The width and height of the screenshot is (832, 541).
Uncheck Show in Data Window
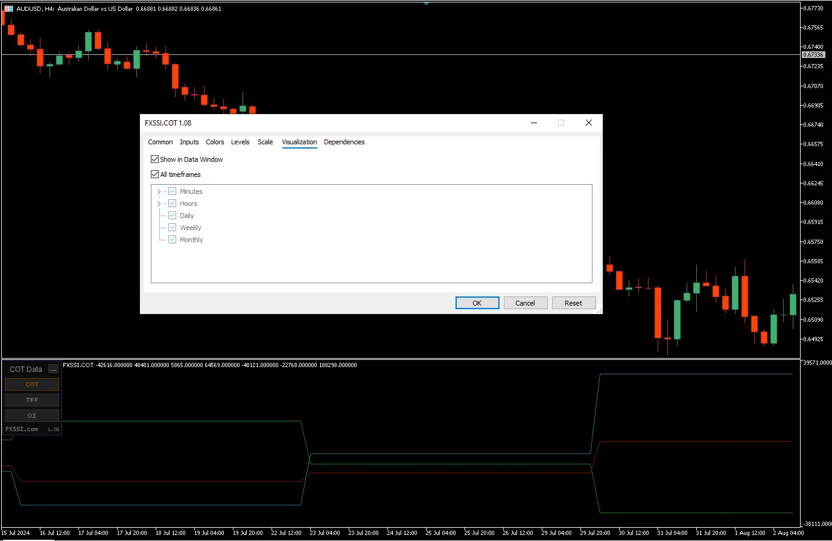(155, 159)
